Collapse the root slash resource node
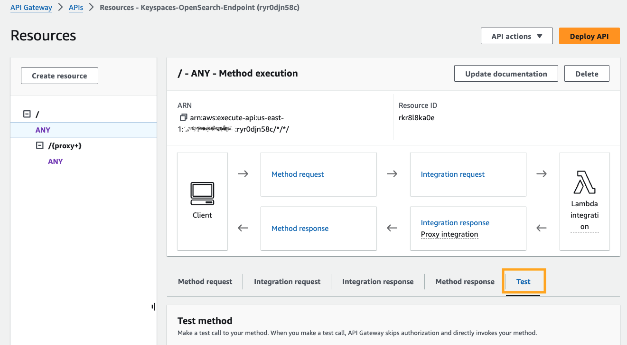627x345 pixels. 27,114
